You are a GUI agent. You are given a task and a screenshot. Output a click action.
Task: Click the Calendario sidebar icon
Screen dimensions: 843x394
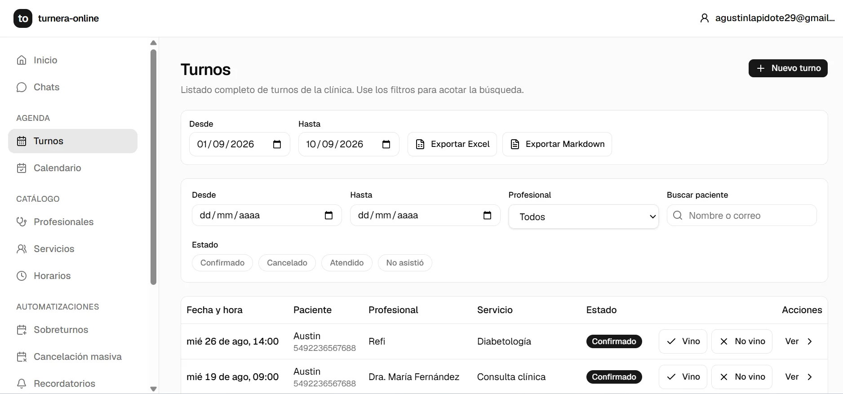[22, 168]
